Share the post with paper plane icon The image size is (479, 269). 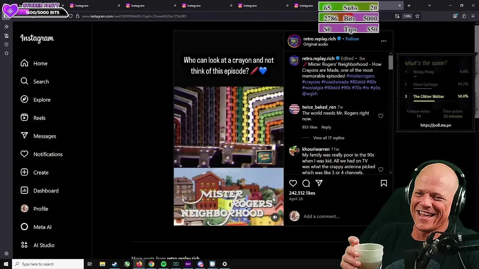319,183
